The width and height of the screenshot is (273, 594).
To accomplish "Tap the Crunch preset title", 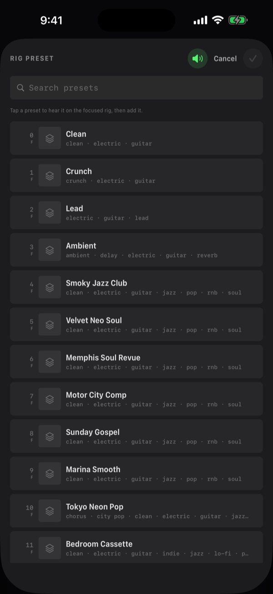I will 79,171.
